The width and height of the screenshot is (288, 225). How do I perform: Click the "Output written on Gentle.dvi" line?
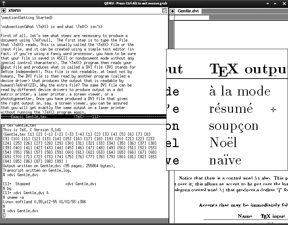click(x=59, y=166)
